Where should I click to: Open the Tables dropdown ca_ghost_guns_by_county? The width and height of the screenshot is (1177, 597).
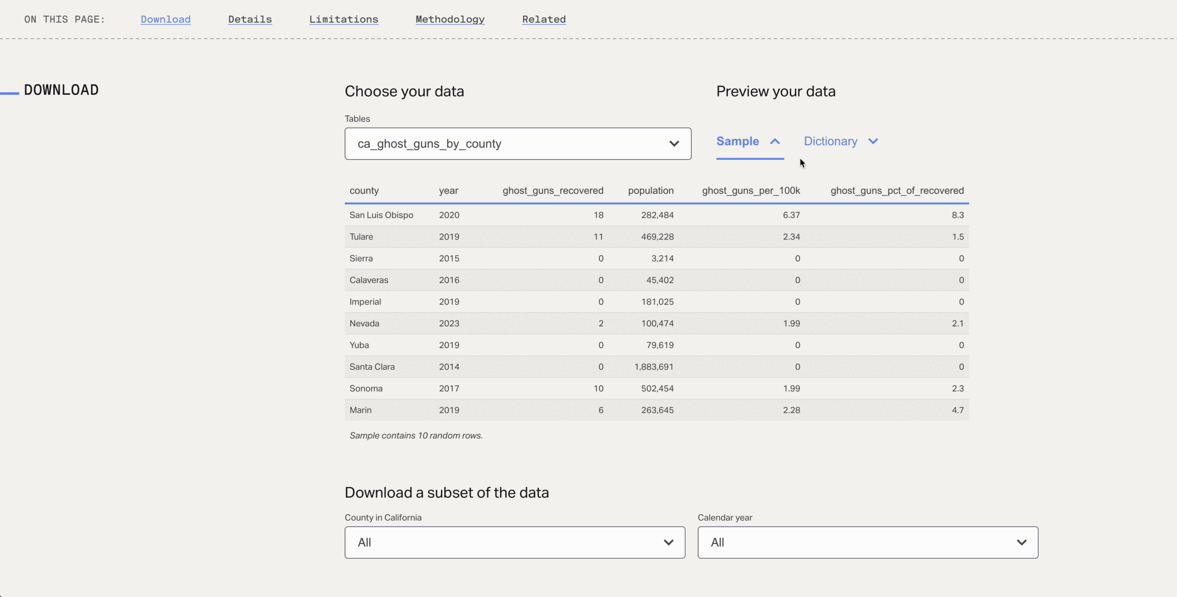click(x=518, y=144)
